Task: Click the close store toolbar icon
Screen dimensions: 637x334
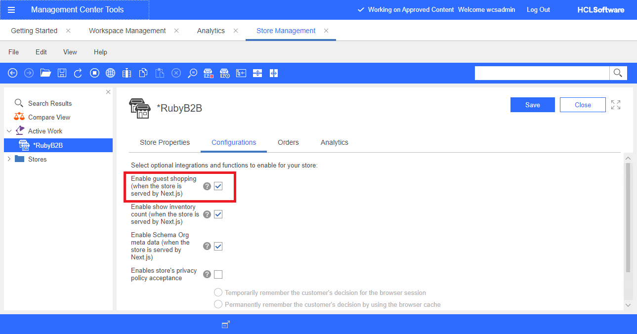Action: point(209,73)
